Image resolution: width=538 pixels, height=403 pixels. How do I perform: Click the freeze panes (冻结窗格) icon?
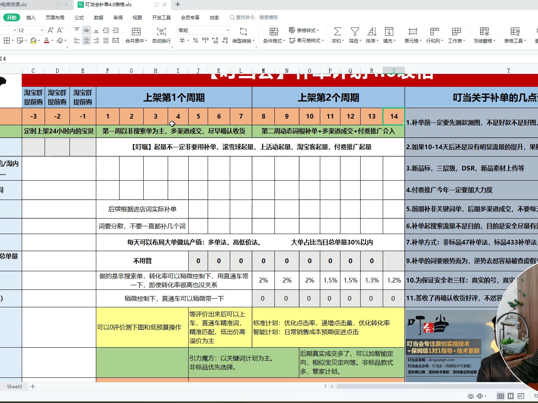484,31
